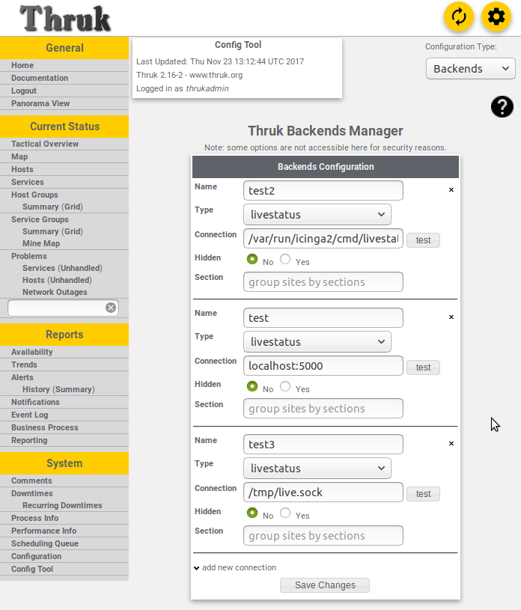Open Event Log
Viewport: 521px width, 610px height.
click(30, 415)
